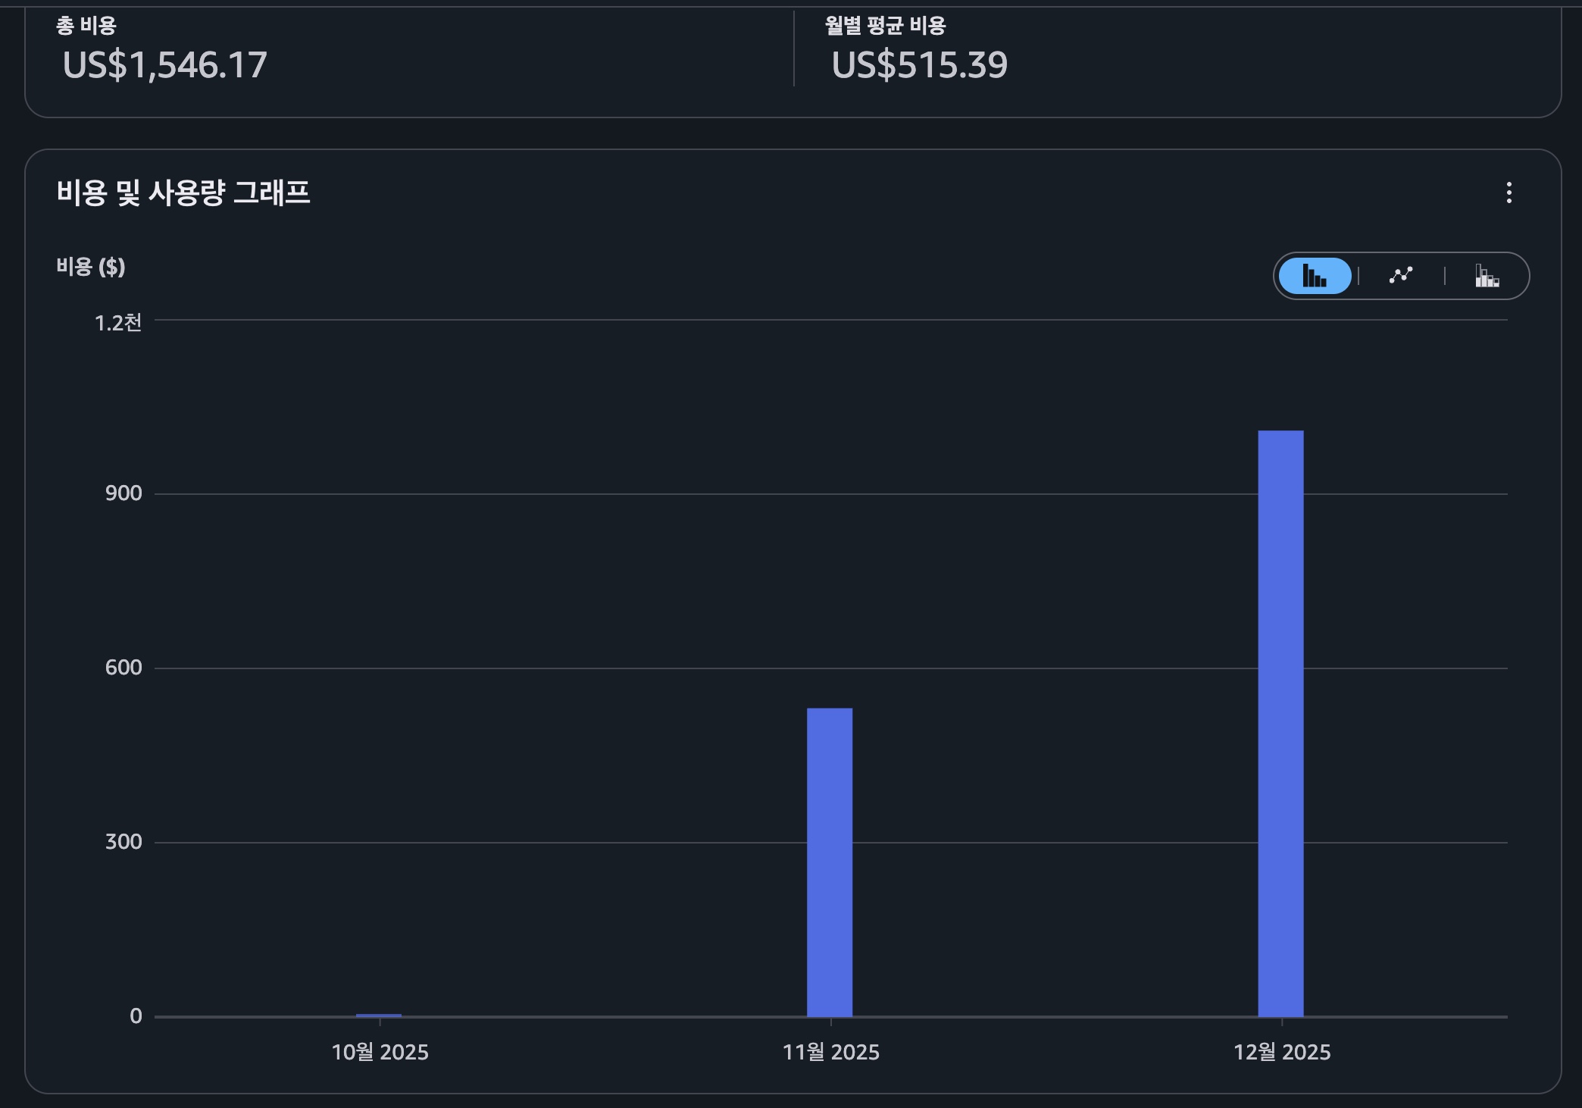
Task: Click the '총 비용' label
Action: tap(86, 26)
